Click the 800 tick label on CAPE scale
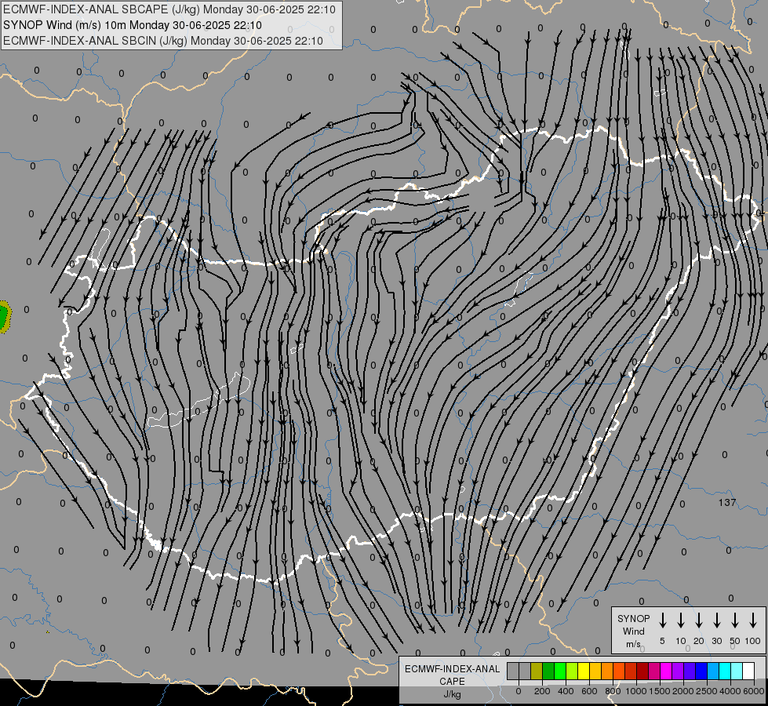This screenshot has height=706, width=768. pos(613,691)
